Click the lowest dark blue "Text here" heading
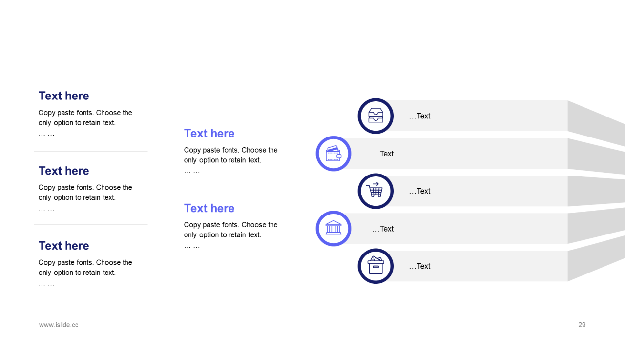Viewport: 625px width, 351px height. pos(64,246)
